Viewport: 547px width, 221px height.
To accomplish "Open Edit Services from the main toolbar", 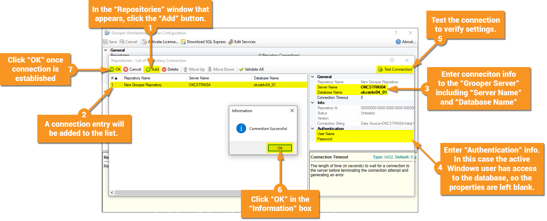I will tap(242, 42).
